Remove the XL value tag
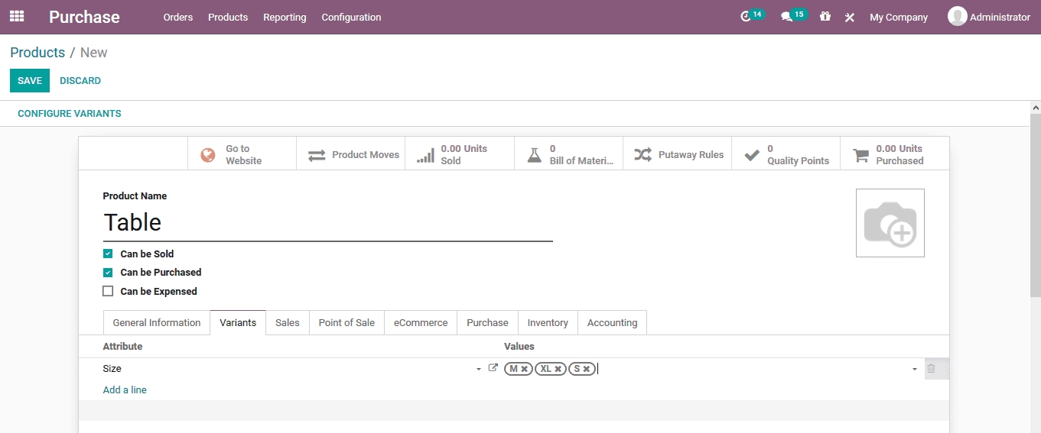The width and height of the screenshot is (1041, 433). point(558,369)
